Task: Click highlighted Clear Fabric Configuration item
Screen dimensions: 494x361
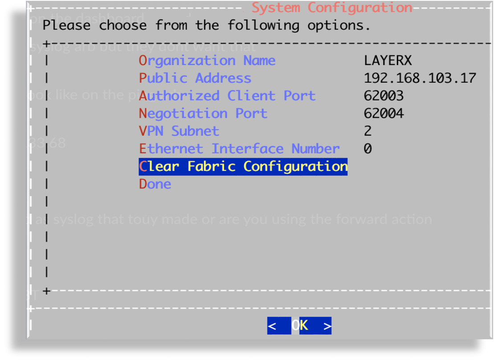Action: 243,166
